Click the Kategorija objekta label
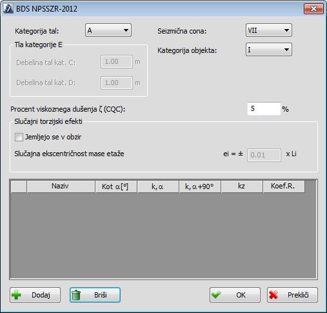 [187, 50]
